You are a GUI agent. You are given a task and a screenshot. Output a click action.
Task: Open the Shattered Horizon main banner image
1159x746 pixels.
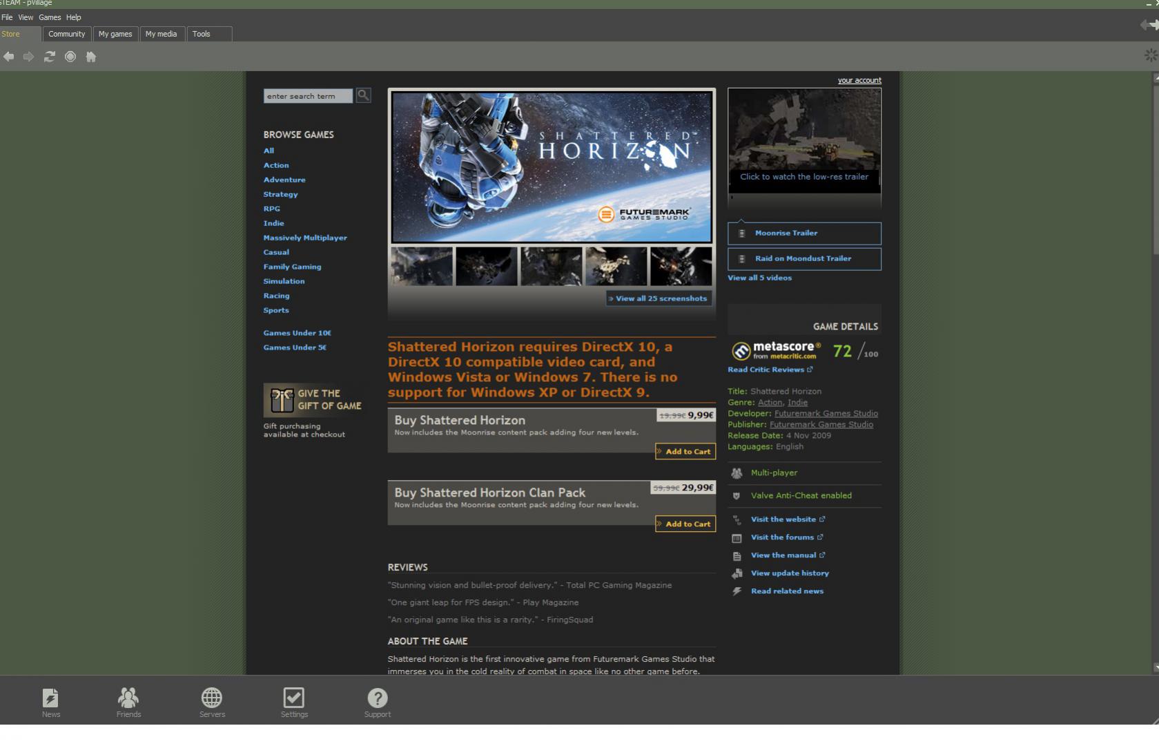tap(552, 167)
